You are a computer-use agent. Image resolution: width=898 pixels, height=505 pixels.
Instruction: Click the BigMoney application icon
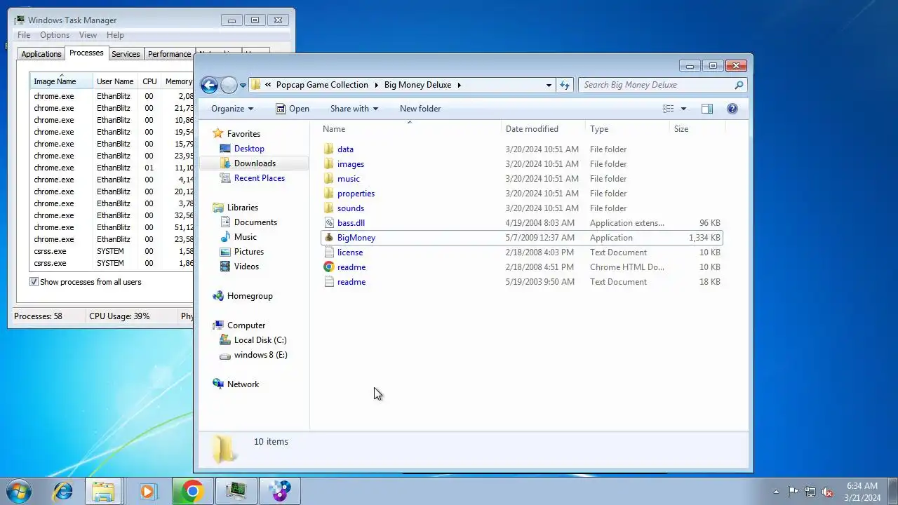329,238
